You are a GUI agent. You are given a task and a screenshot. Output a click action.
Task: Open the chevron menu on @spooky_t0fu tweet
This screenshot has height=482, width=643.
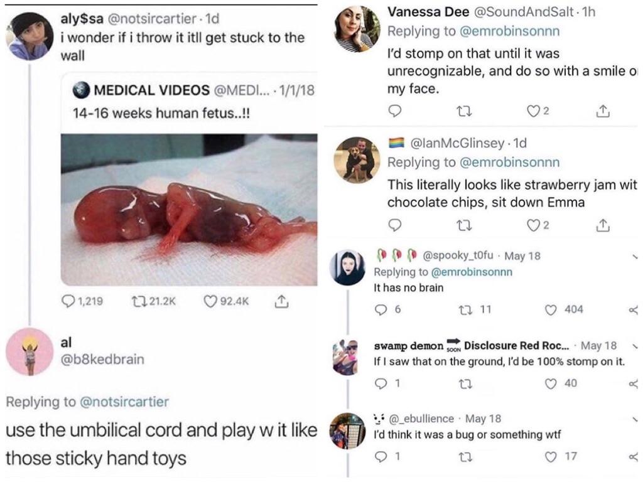635,256
